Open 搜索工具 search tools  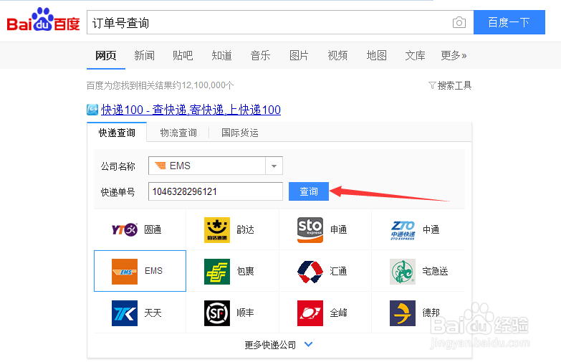[454, 85]
